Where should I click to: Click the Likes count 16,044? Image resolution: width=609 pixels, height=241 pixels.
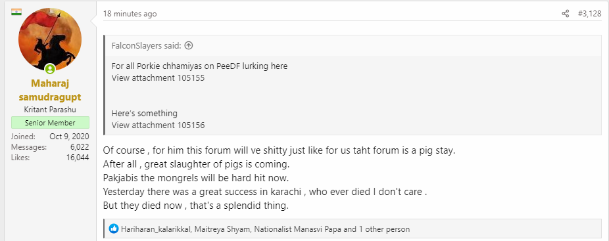click(x=78, y=158)
